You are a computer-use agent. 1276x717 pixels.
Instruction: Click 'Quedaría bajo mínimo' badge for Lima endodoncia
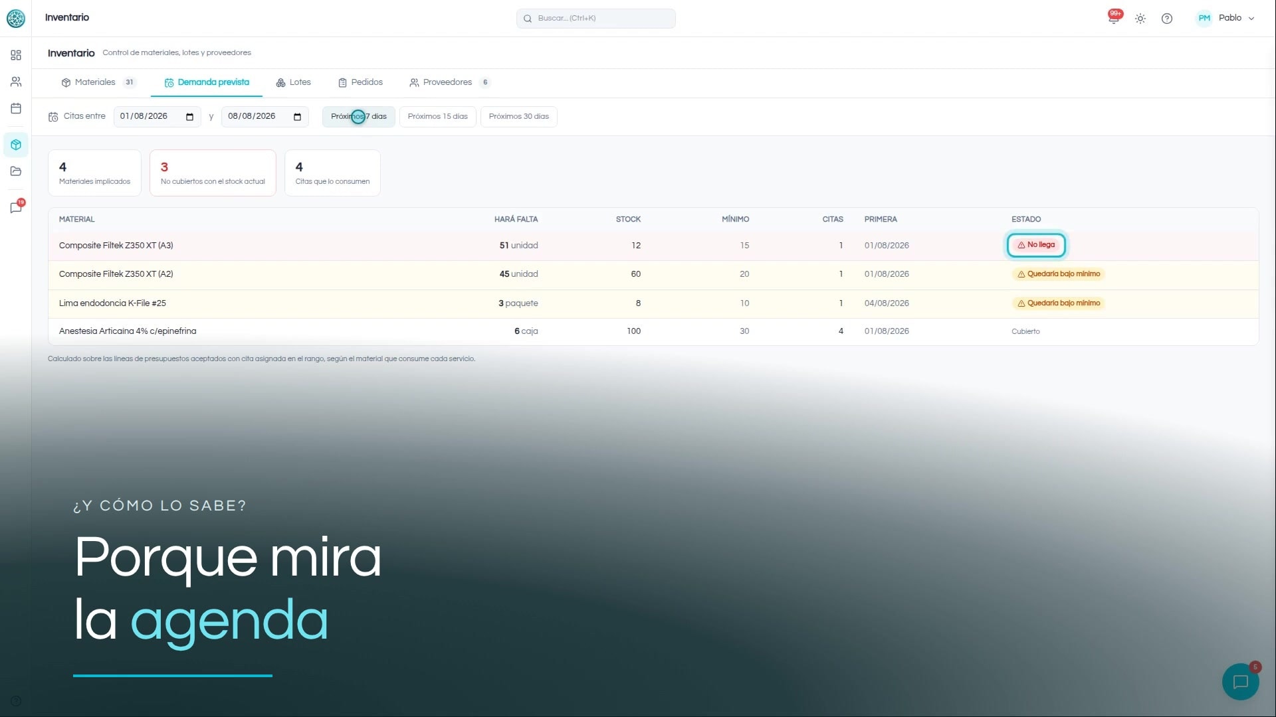point(1058,303)
